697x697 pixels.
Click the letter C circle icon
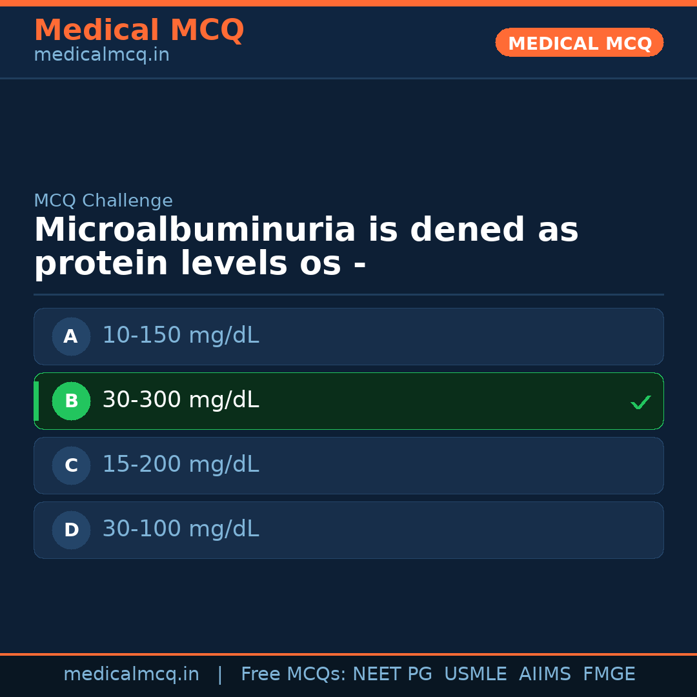71,465
